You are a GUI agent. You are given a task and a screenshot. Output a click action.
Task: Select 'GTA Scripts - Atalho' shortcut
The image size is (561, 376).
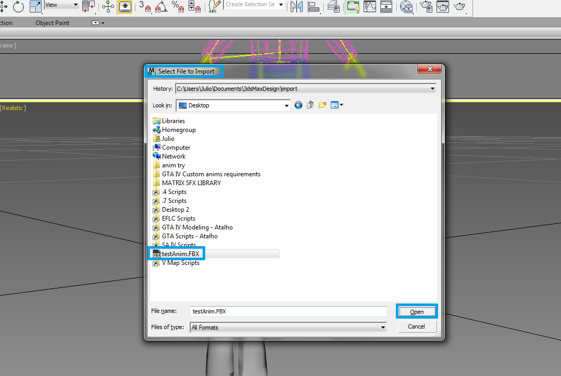click(x=185, y=236)
